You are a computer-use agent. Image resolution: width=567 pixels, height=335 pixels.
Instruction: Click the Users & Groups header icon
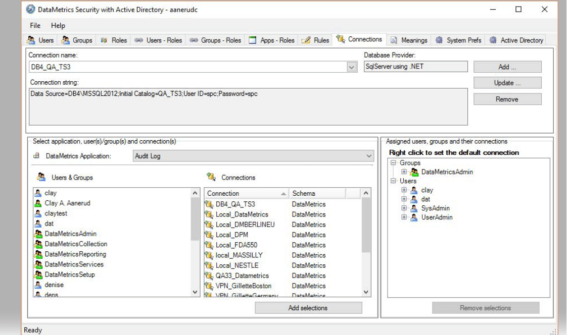pyautogui.click(x=41, y=177)
